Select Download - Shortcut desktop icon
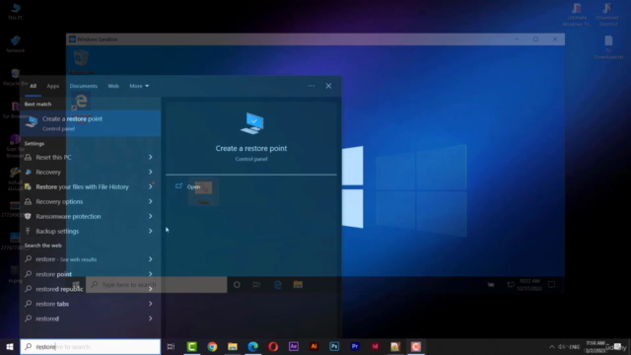The image size is (631, 355). 608,15
